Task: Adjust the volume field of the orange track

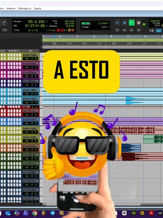Action: coord(26,150)
